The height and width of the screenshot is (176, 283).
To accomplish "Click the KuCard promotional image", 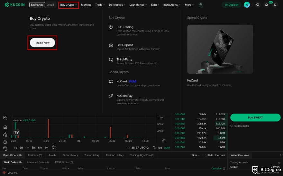I will point(220,49).
